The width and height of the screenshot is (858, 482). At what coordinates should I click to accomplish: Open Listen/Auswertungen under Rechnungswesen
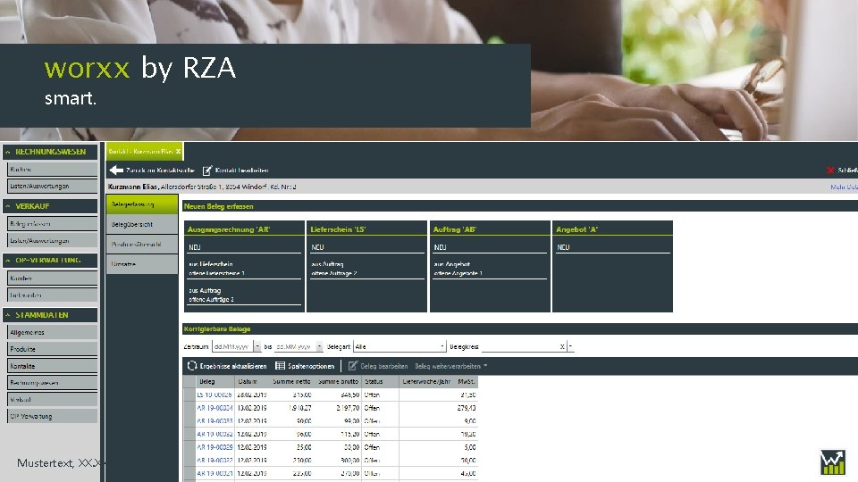pos(52,186)
